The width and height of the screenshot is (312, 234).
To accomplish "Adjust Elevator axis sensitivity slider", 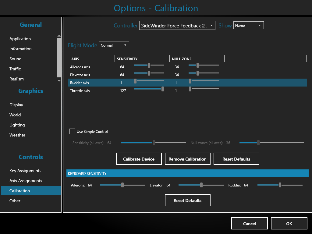I will pyautogui.click(x=149, y=73).
